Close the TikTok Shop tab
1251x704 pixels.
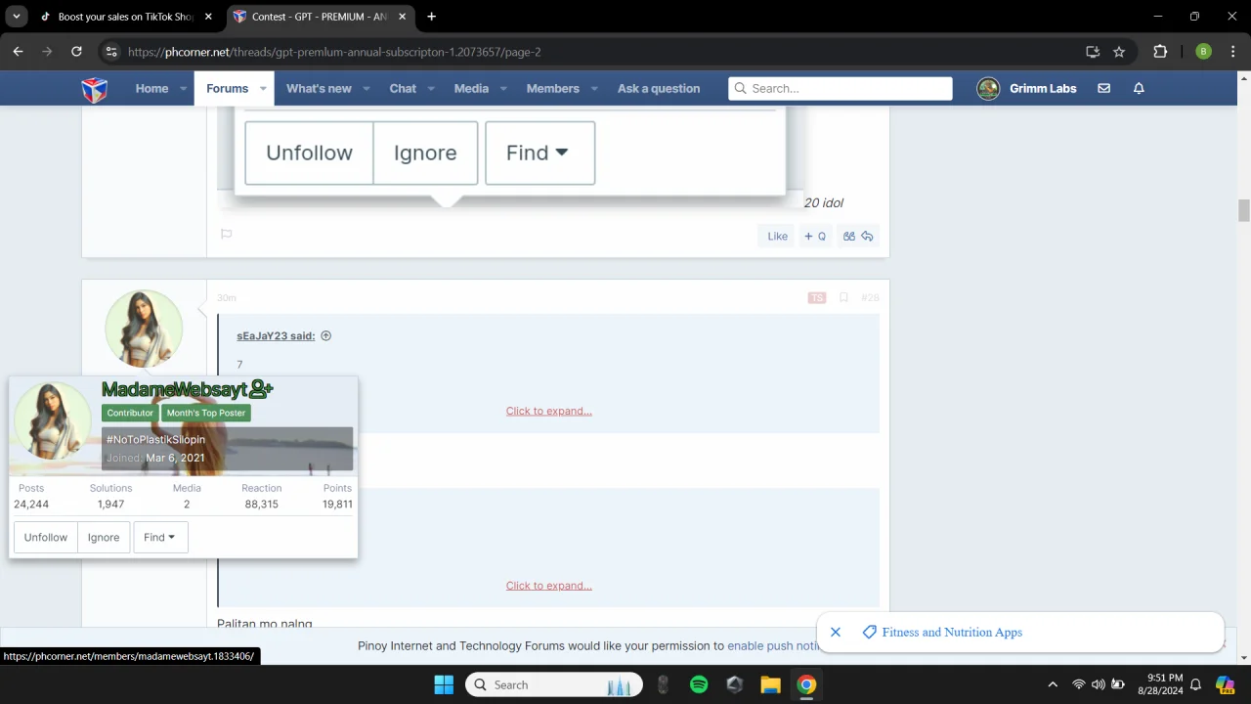pos(208,17)
